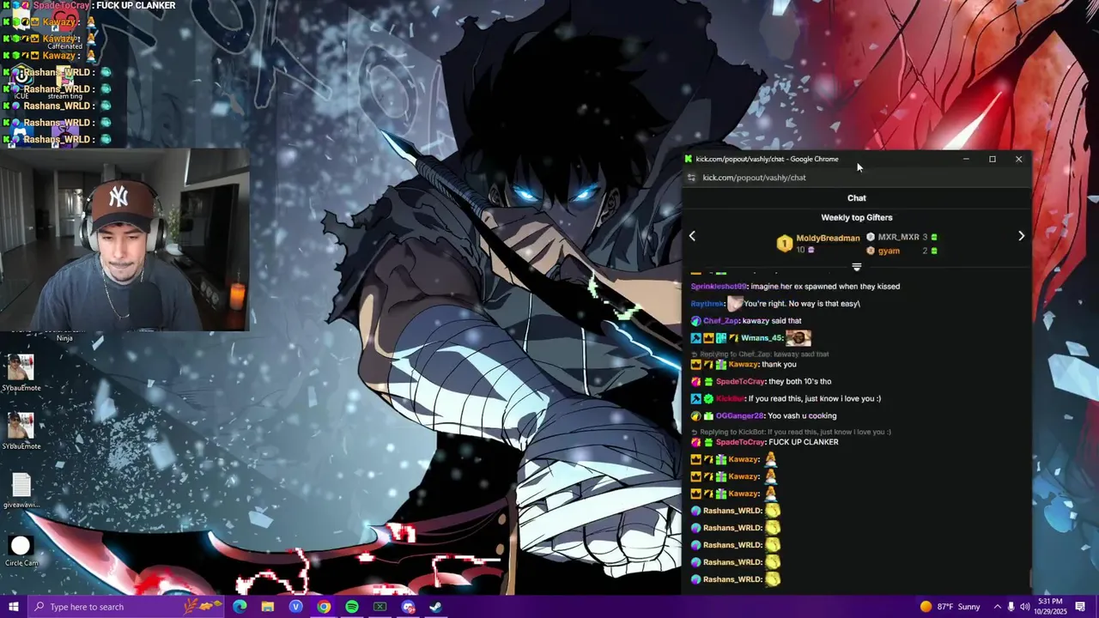The image size is (1099, 618).
Task: Open the 87°F Sunny weather widget
Action: point(950,607)
